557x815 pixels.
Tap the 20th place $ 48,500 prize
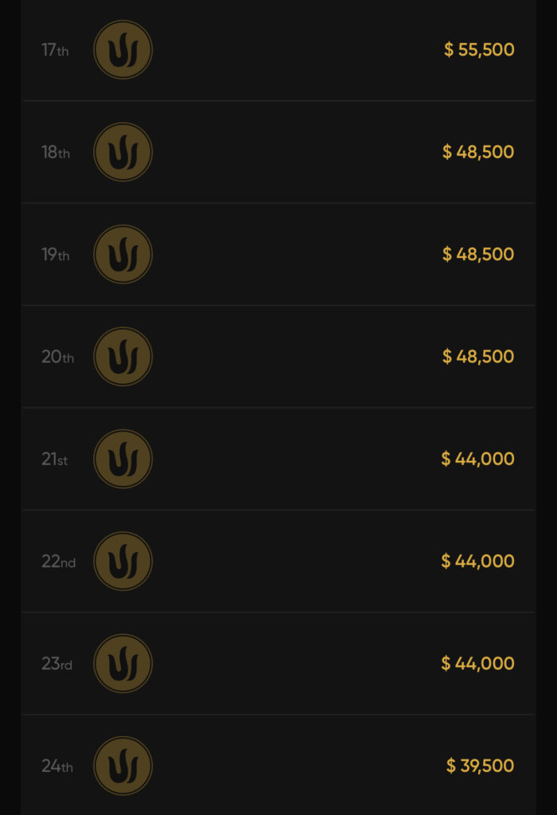click(x=478, y=357)
